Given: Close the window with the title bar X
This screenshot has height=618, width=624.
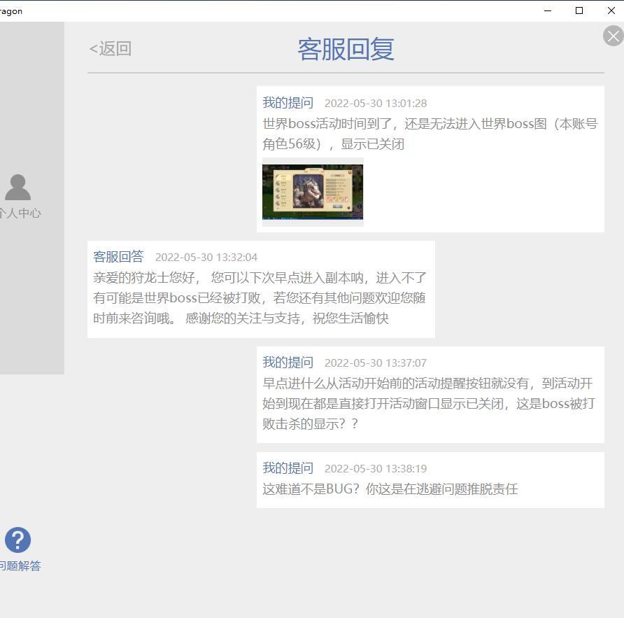Looking at the screenshot, I should [x=611, y=10].
